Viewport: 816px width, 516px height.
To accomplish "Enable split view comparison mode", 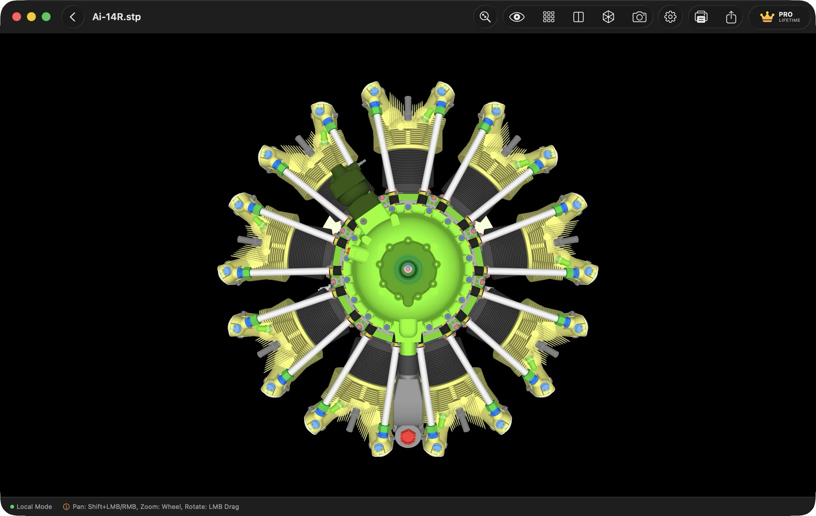I will pyautogui.click(x=579, y=17).
